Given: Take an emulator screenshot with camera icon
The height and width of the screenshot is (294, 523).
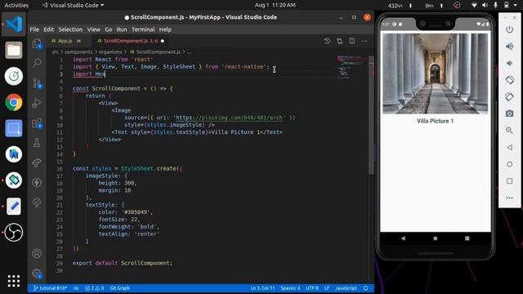Looking at the screenshot, I should [x=509, y=114].
